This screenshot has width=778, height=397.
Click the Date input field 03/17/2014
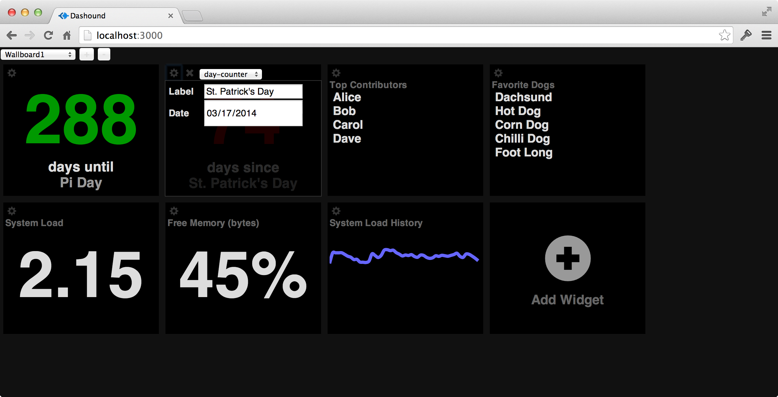253,113
